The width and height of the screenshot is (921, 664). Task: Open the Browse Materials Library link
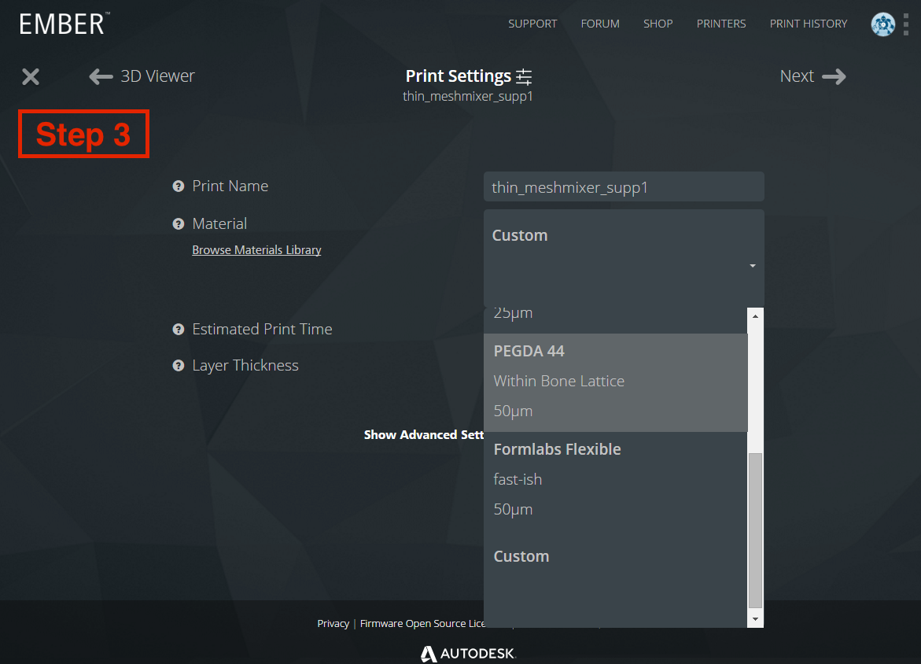pos(256,249)
